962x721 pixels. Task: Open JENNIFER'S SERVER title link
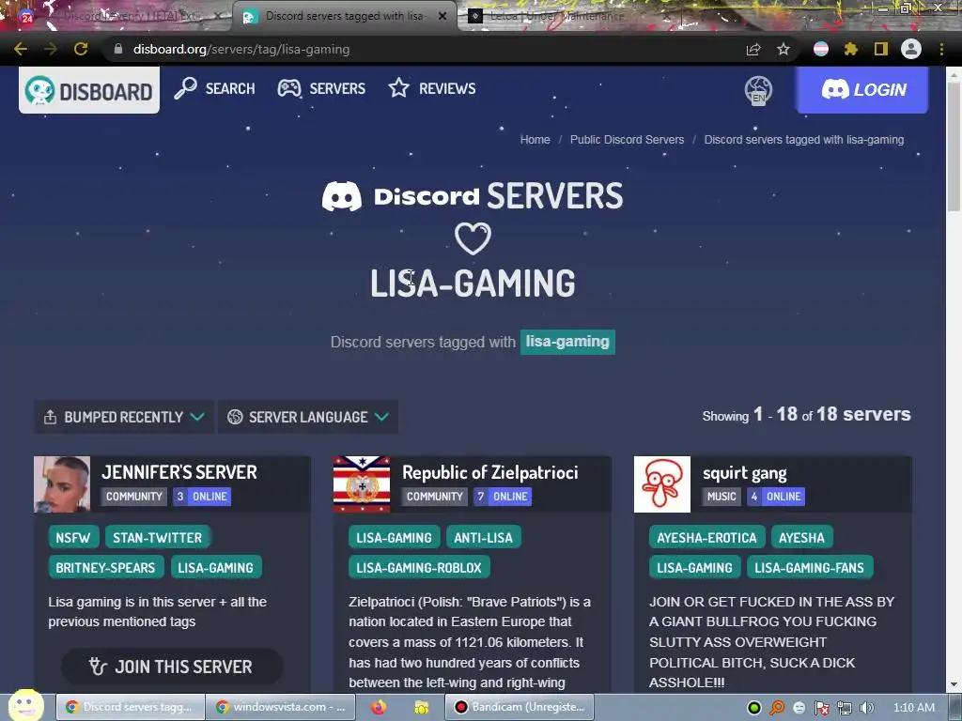(x=179, y=472)
